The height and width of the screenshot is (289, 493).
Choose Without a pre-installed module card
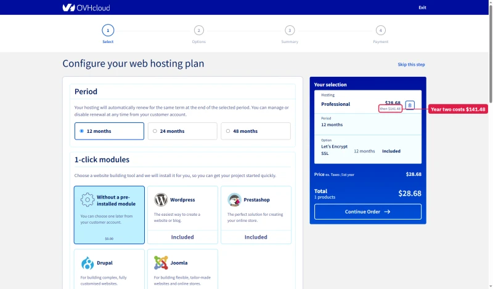click(x=109, y=215)
